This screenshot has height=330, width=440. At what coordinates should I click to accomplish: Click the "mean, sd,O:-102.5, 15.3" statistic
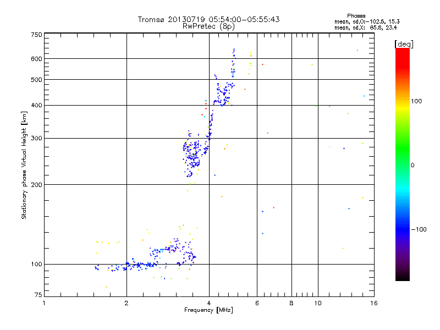pos(367,21)
